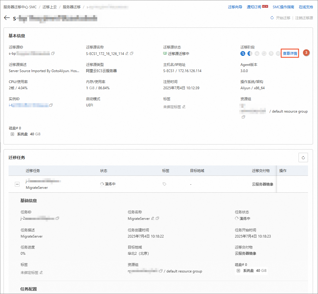Open 迁移上云 breadcrumb
Viewport: 318px width, 294px height.
click(x=50, y=7)
